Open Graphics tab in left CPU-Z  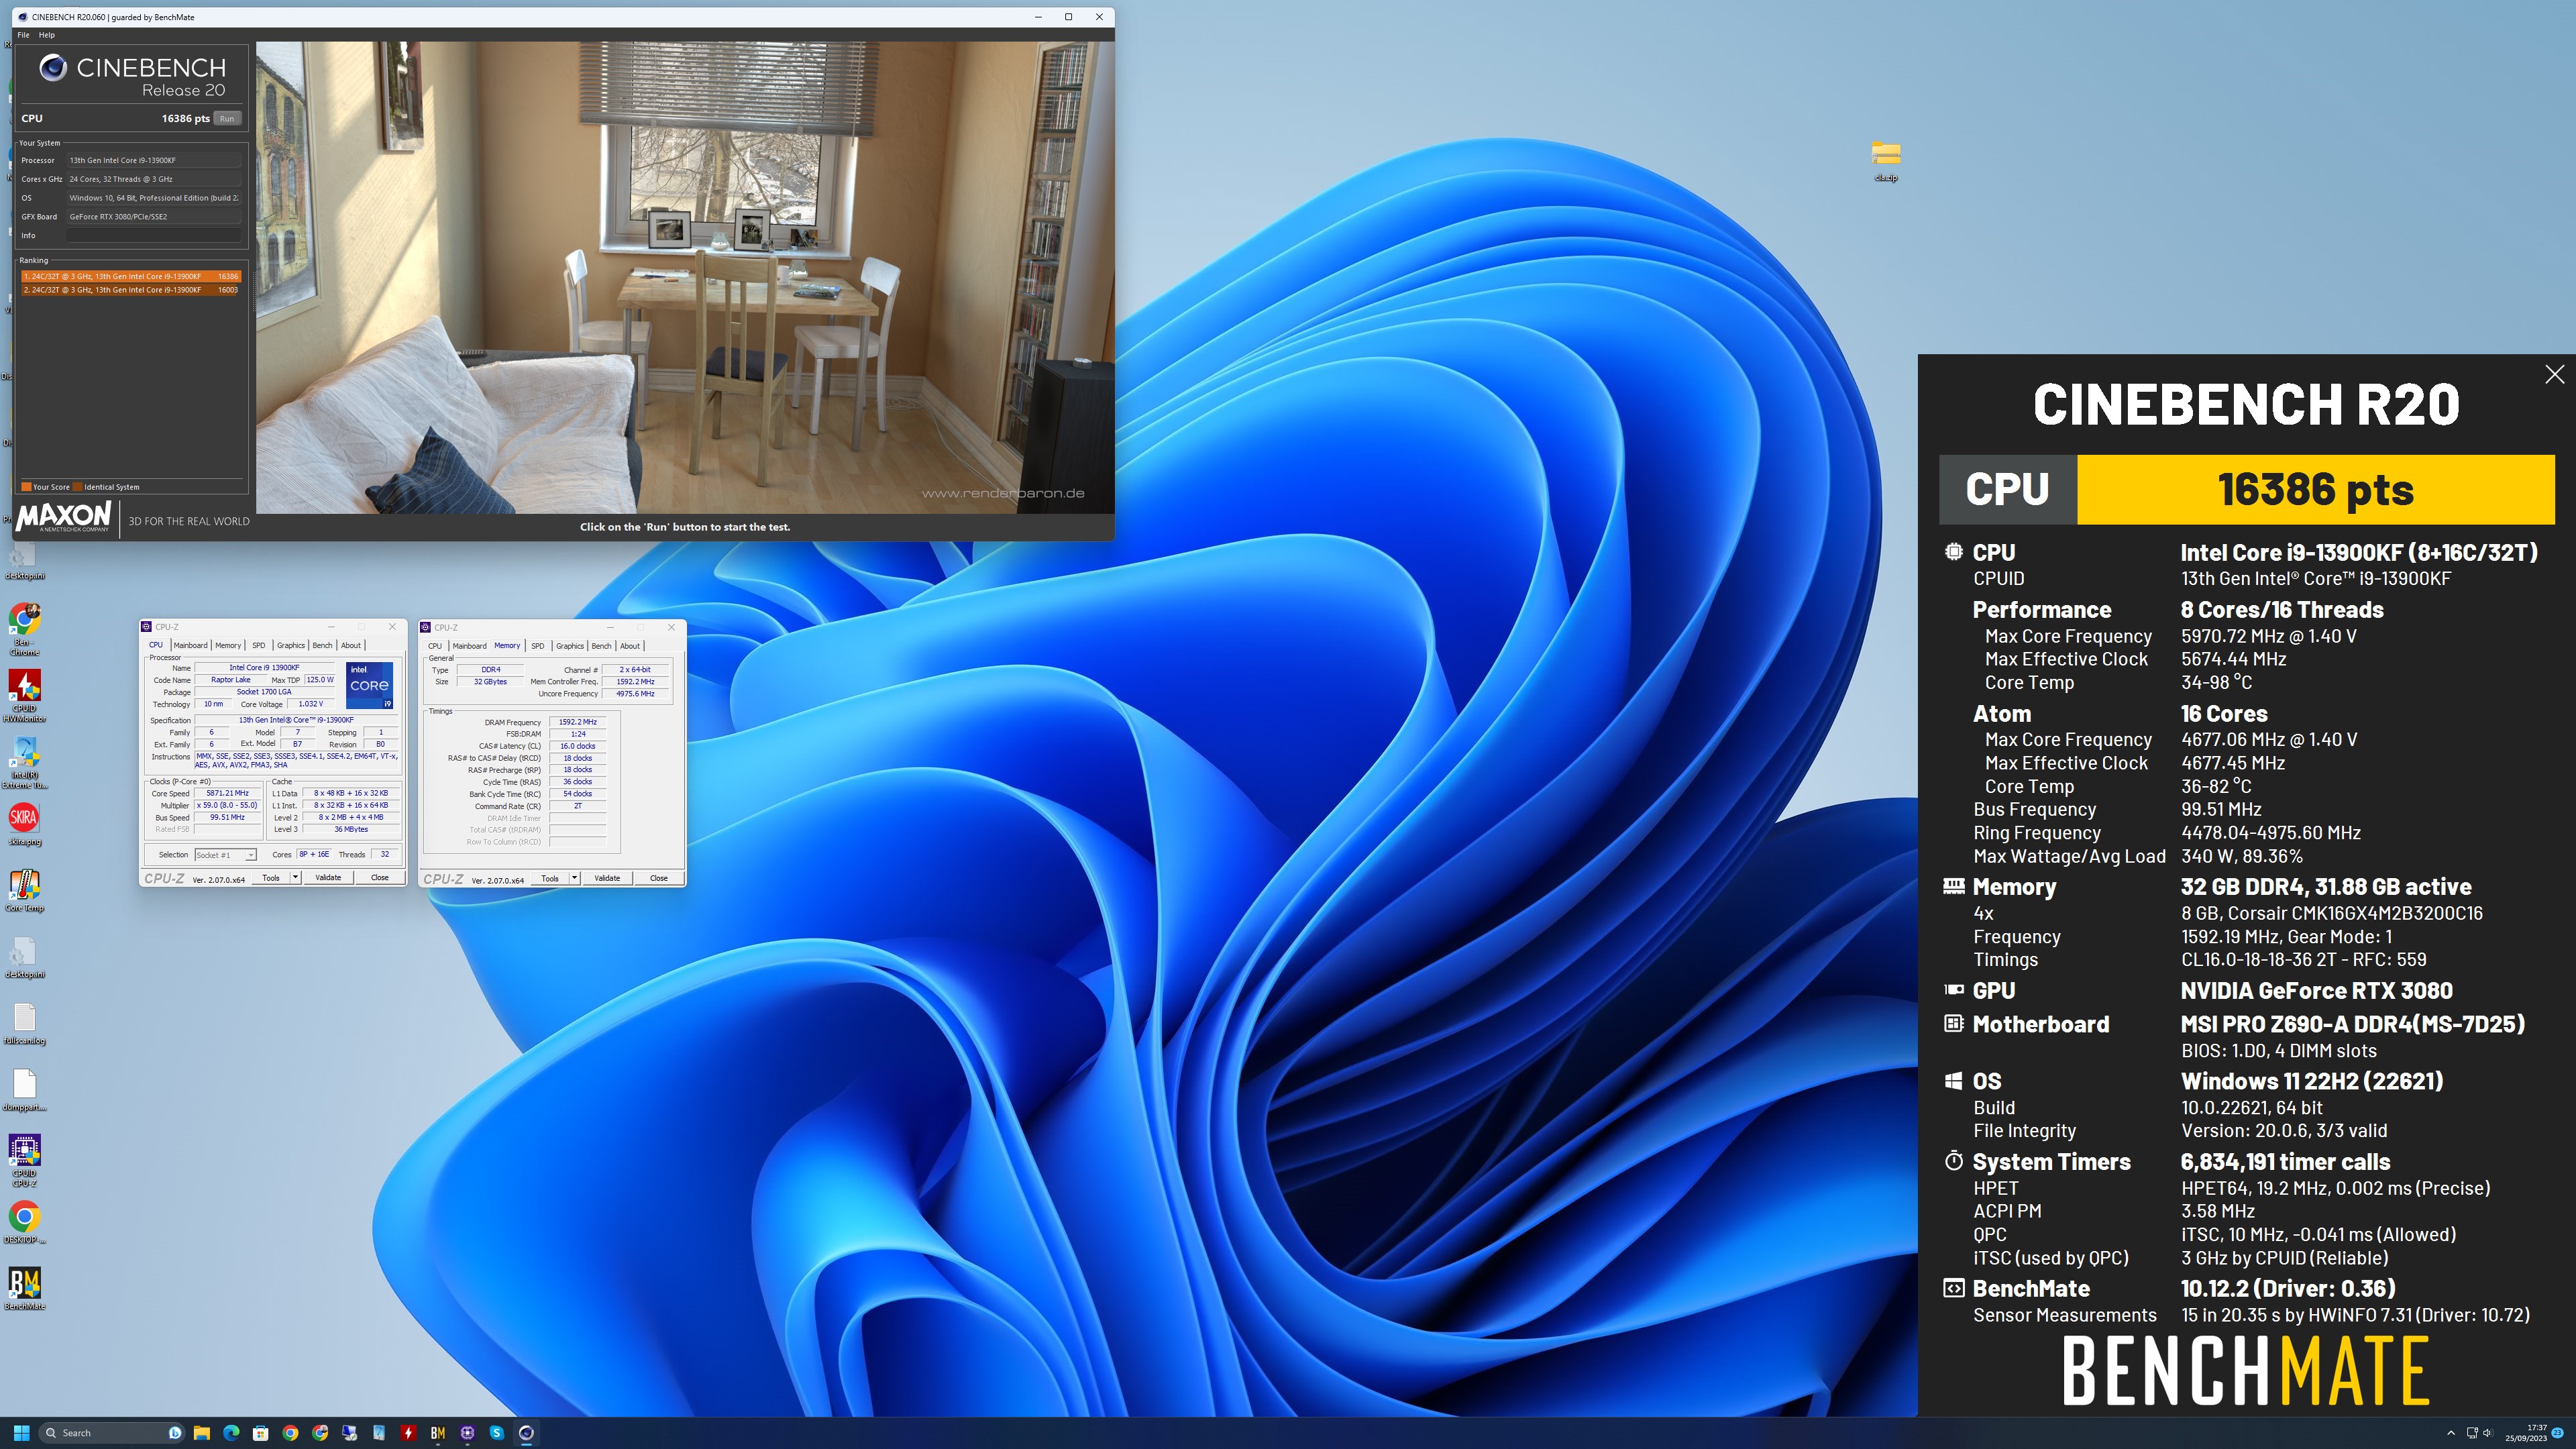point(291,645)
